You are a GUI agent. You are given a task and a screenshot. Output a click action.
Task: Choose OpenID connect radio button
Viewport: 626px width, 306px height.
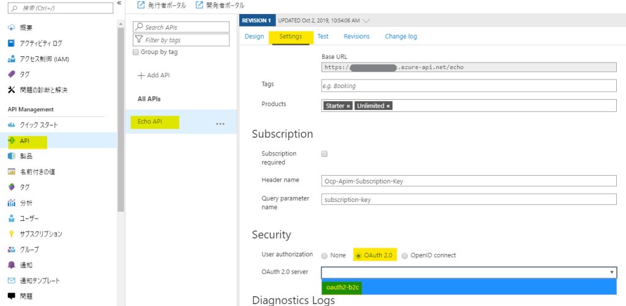405,255
